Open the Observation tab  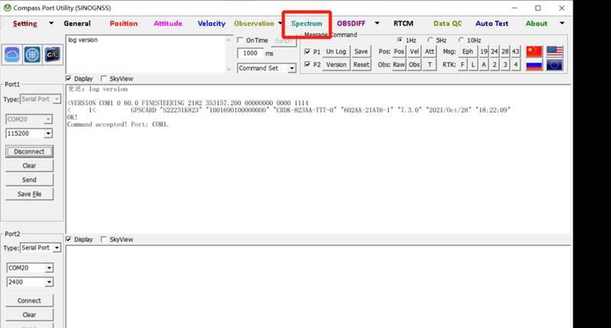[x=254, y=23]
